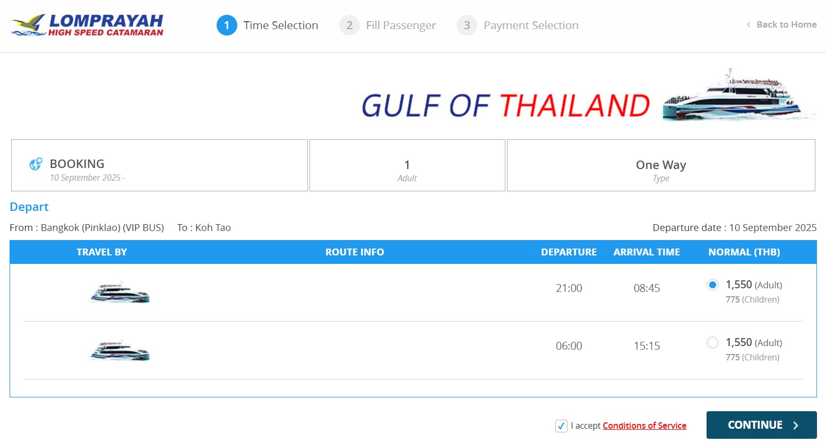Expand the One Way type box
The image size is (826, 443).
pyautogui.click(x=661, y=165)
